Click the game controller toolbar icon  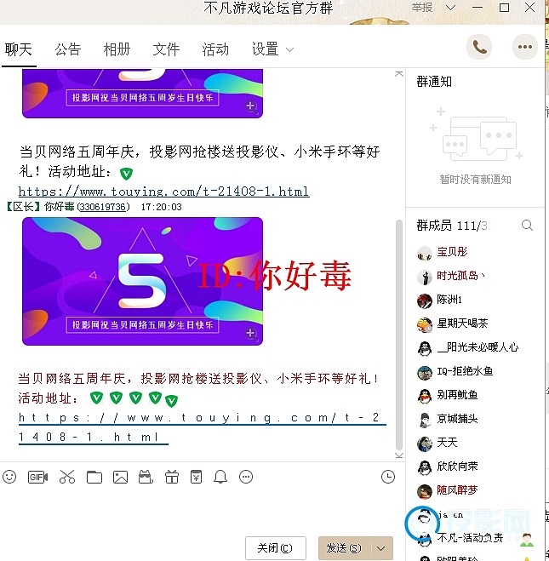146,477
